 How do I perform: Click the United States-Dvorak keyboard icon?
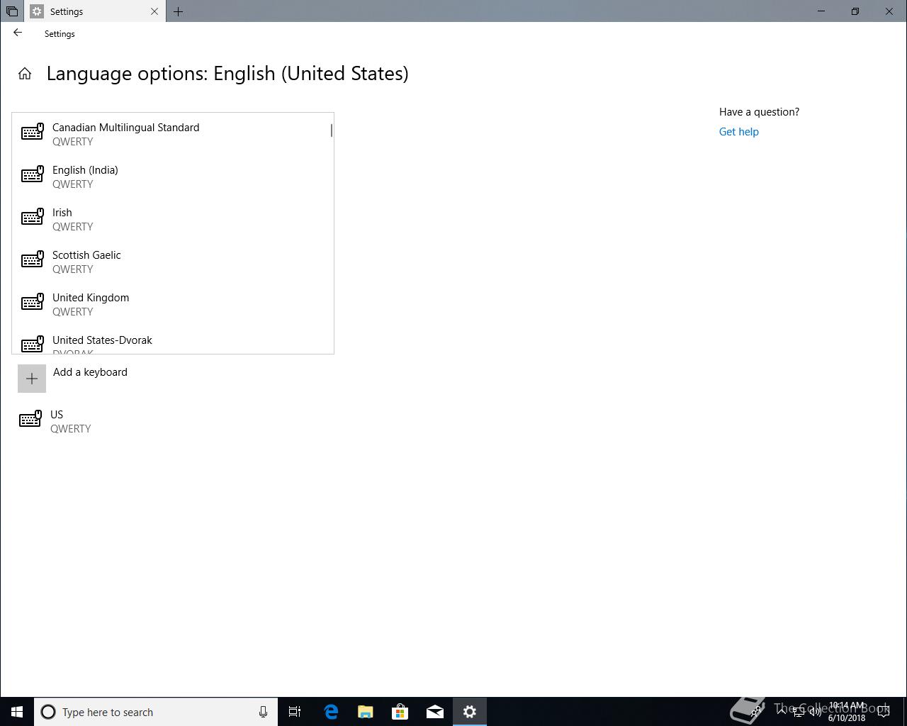(x=33, y=345)
